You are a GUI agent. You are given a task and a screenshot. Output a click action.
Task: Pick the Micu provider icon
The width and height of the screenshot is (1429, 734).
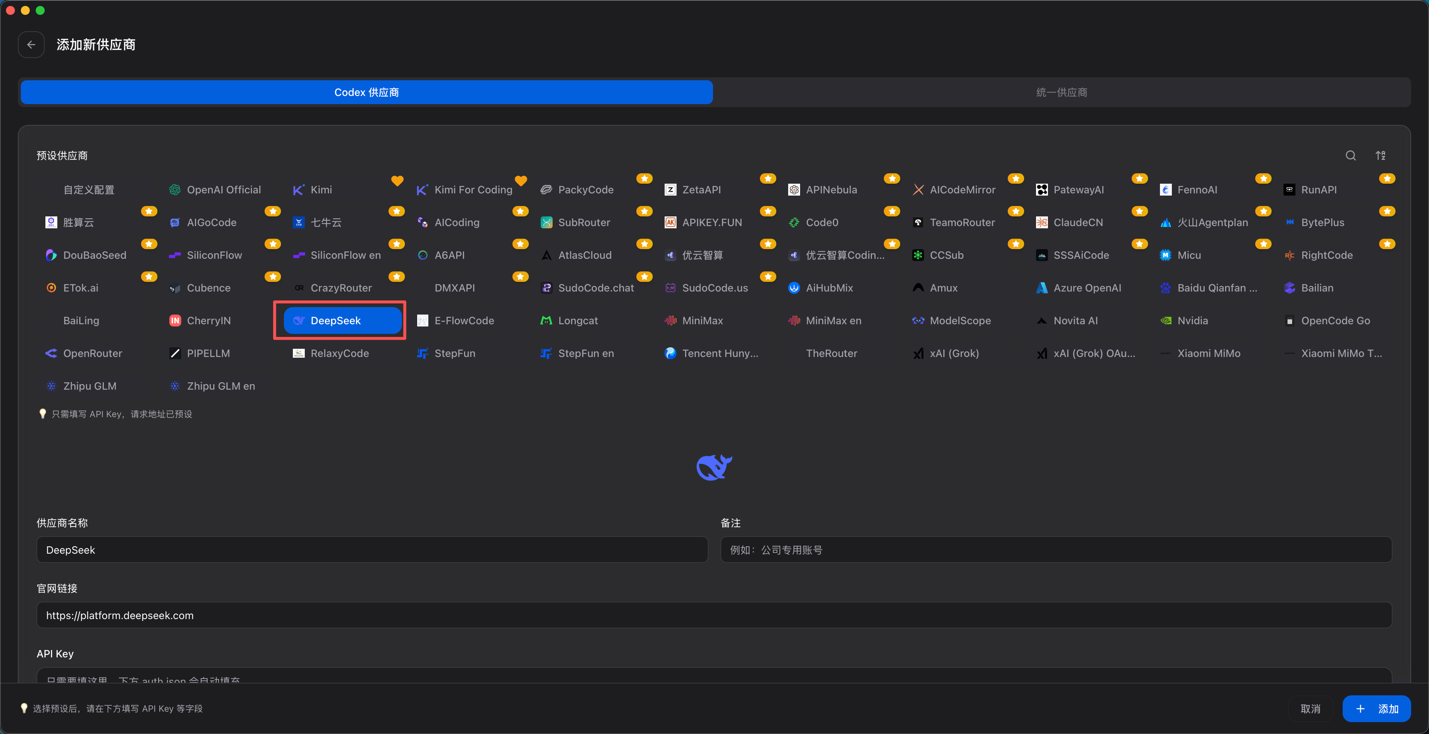click(x=1166, y=255)
